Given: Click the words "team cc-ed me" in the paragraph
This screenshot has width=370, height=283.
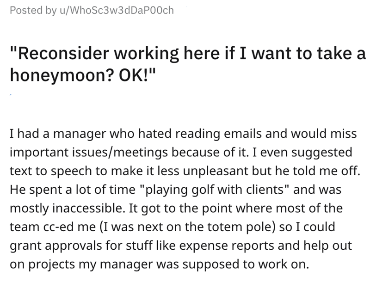Looking at the screenshot, I should [x=53, y=227].
